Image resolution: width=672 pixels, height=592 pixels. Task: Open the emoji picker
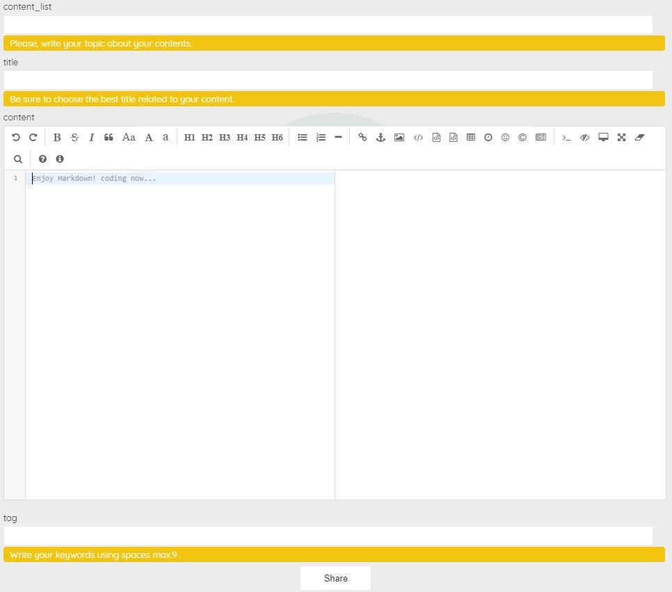pos(505,137)
